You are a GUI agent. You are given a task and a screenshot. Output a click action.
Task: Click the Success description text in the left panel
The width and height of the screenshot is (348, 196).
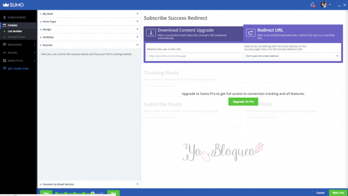[x=87, y=54]
